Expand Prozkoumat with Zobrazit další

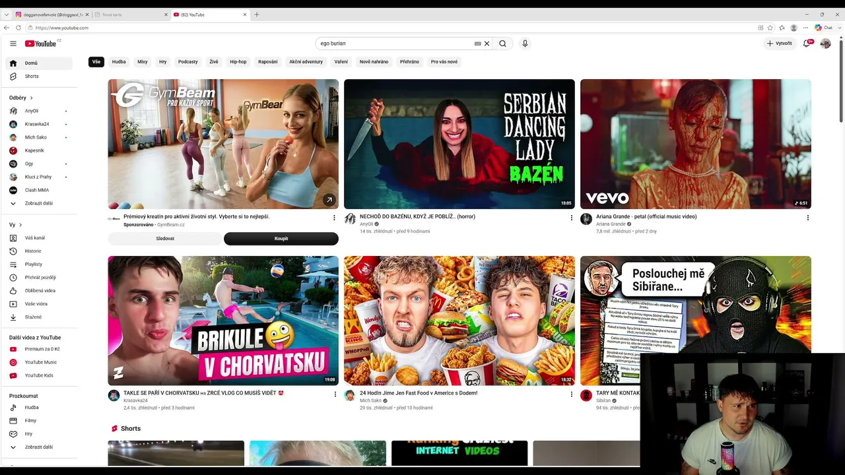coord(40,447)
